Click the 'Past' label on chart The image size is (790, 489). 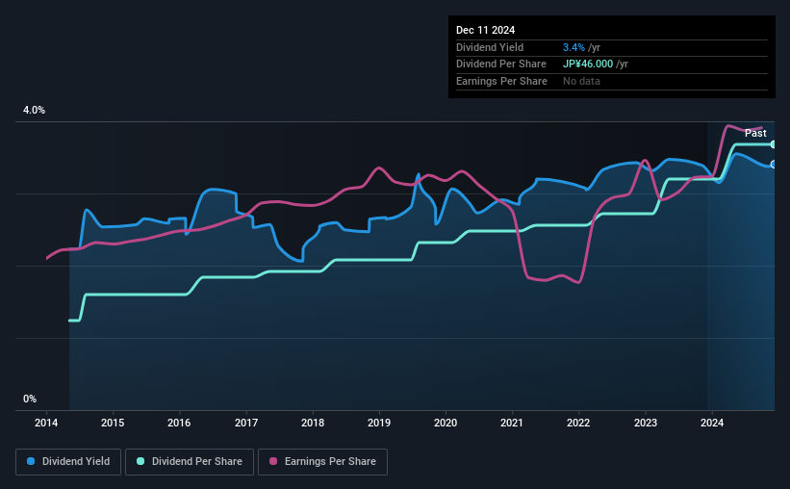(x=755, y=133)
